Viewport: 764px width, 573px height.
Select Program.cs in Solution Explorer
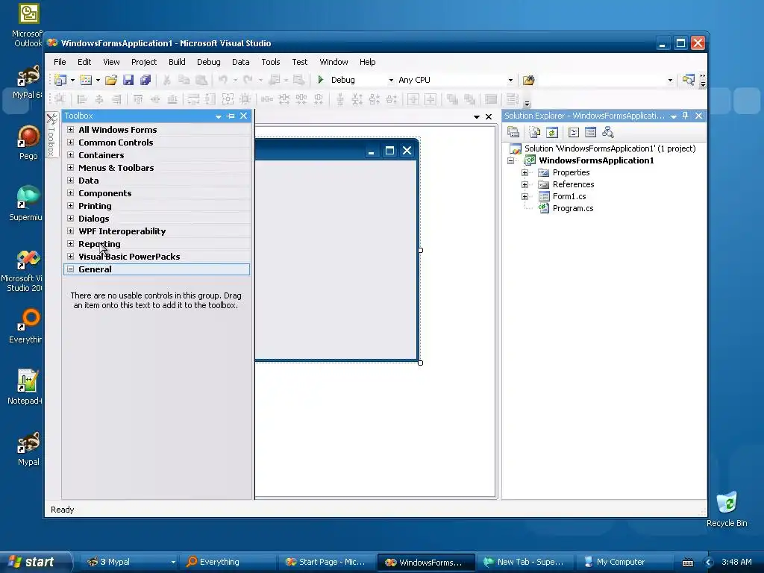click(572, 209)
